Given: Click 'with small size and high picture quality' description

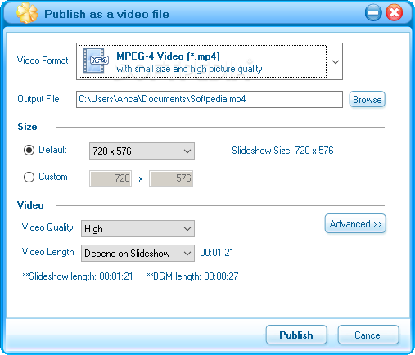Looking at the screenshot, I should (189, 69).
